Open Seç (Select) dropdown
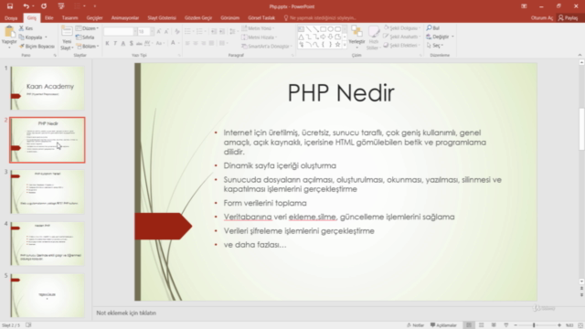This screenshot has height=329, width=585. 435,45
